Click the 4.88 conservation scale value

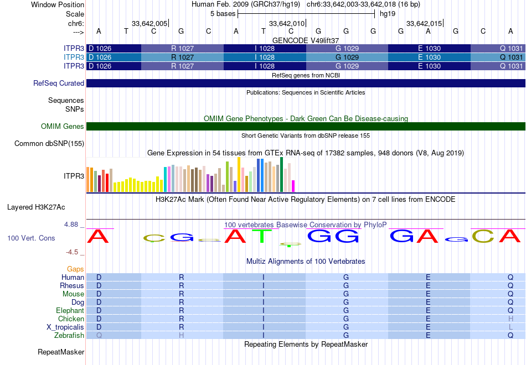(71, 225)
